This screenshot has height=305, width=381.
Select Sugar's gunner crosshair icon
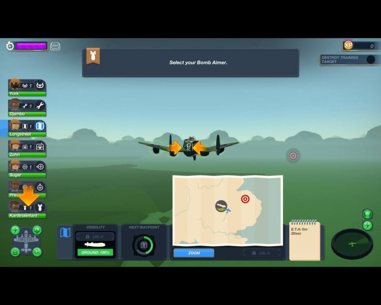pyautogui.click(x=40, y=166)
